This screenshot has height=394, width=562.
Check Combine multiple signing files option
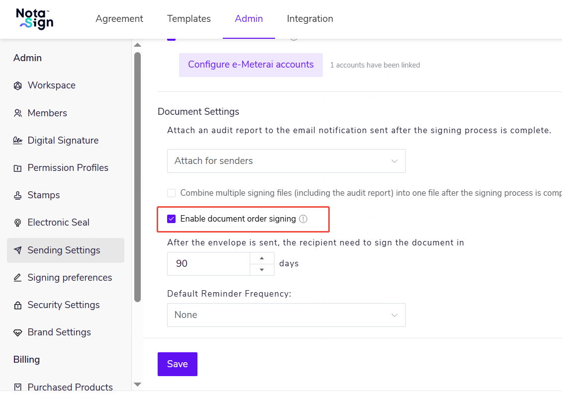coord(171,193)
